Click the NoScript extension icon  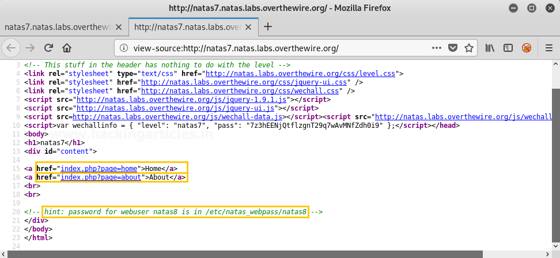pyautogui.click(x=526, y=48)
